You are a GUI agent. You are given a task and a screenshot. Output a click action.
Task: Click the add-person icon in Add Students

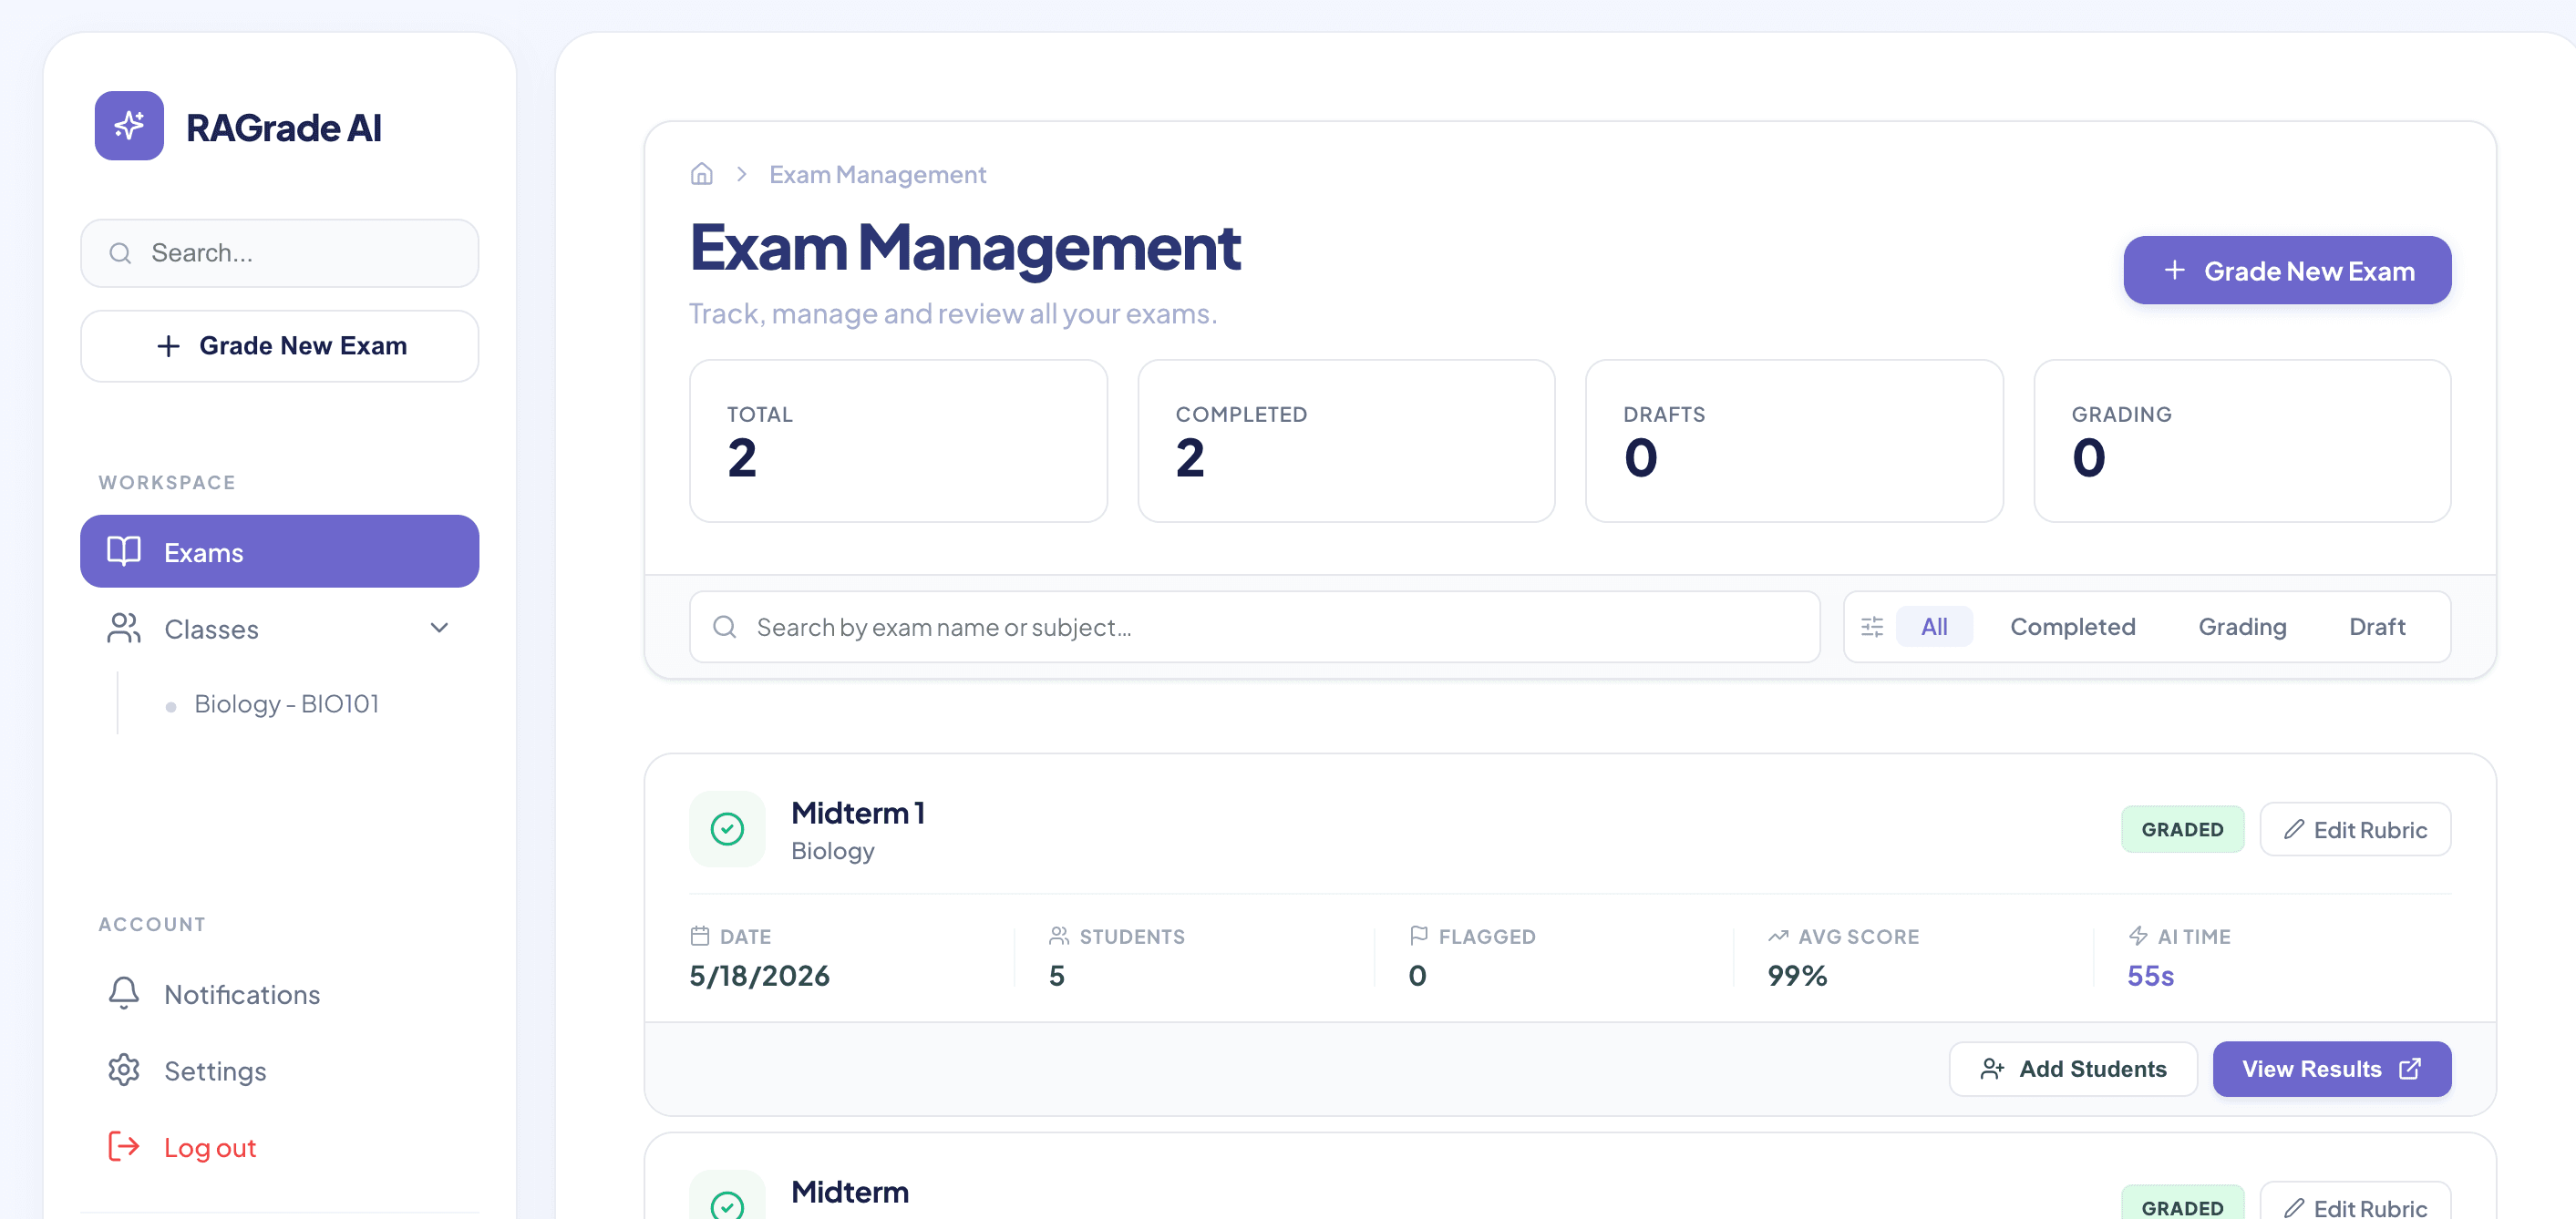tap(1992, 1069)
